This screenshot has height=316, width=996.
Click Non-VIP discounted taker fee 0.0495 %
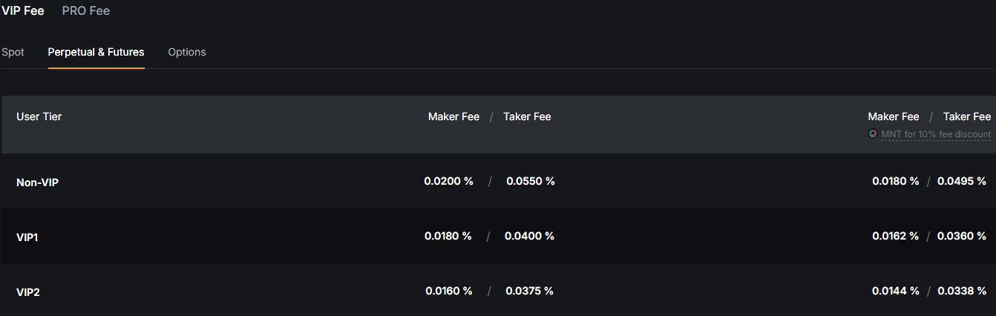[x=962, y=181]
